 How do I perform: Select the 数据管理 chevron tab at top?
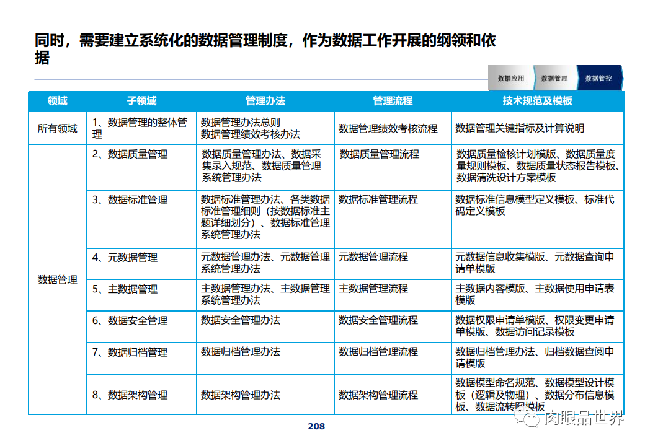click(x=554, y=78)
